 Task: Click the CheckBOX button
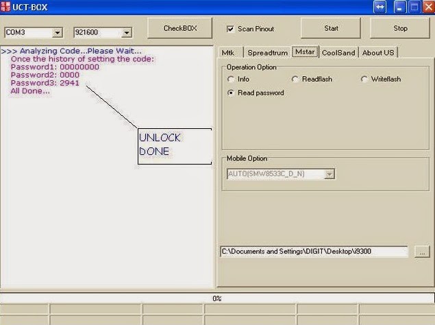point(180,28)
